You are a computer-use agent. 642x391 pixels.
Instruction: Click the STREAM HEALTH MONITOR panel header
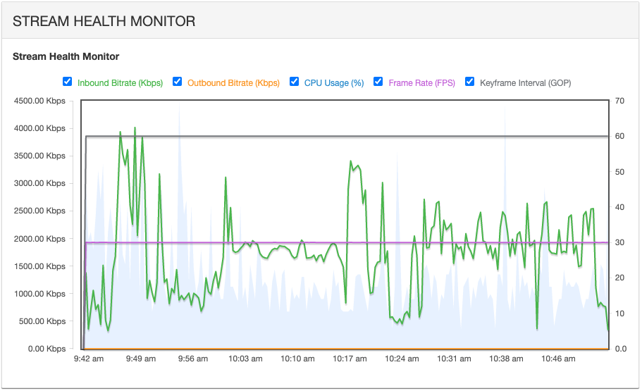tap(104, 21)
